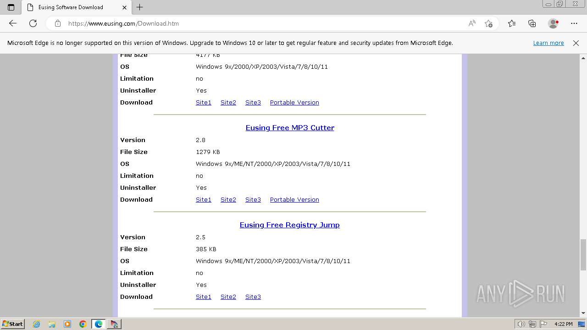Click the 4:22 PM clock
The height and width of the screenshot is (330, 587).
563,324
